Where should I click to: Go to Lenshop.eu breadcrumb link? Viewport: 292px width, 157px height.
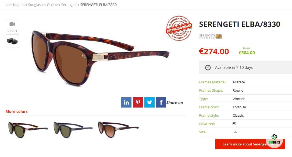coord(15,5)
